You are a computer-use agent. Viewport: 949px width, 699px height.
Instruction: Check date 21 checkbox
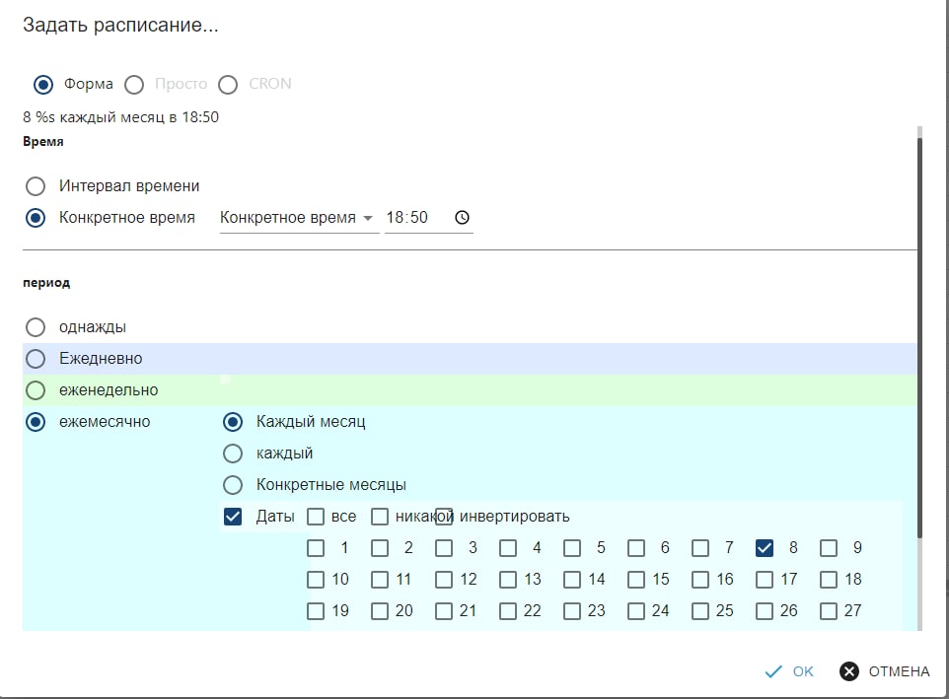tap(444, 610)
